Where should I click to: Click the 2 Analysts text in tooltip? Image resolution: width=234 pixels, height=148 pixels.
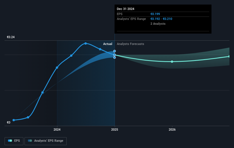coord(158,24)
